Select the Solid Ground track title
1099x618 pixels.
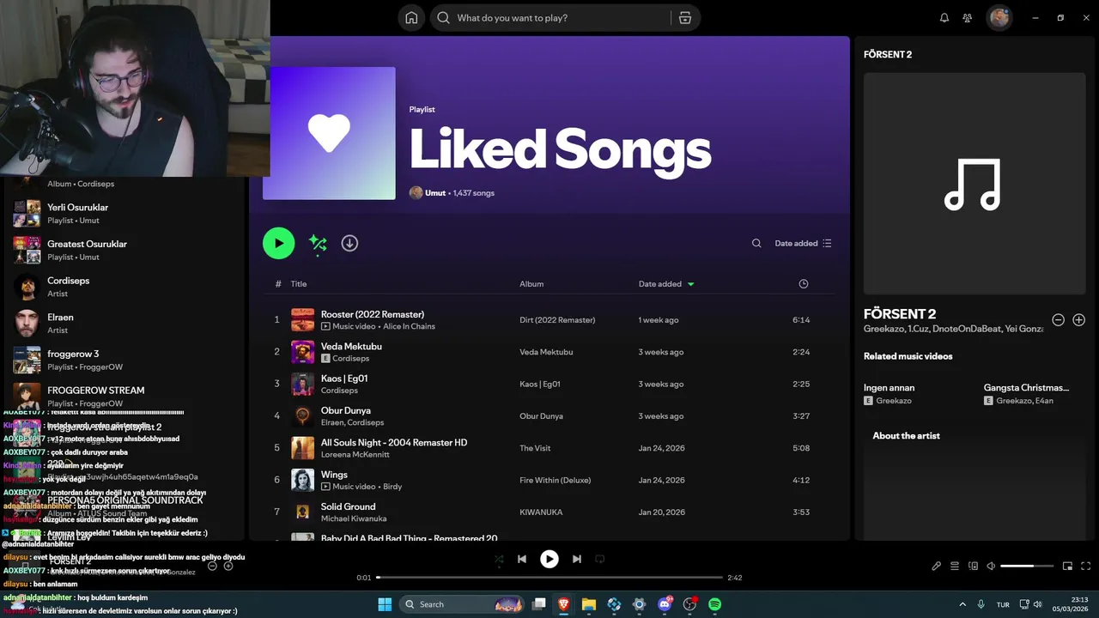(x=348, y=506)
